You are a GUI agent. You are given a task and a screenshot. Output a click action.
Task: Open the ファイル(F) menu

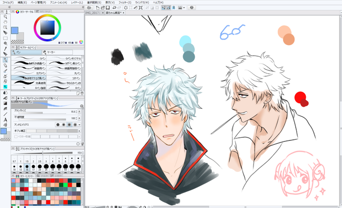[x=8, y=3]
